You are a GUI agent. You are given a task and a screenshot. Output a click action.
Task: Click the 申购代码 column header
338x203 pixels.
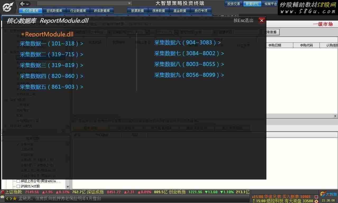click(x=306, y=45)
